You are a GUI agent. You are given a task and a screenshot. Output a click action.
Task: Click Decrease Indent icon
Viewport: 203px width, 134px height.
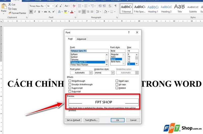pos(100,6)
